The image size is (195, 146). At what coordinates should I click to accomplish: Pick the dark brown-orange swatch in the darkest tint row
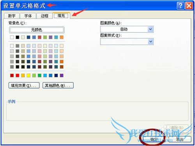62,67
